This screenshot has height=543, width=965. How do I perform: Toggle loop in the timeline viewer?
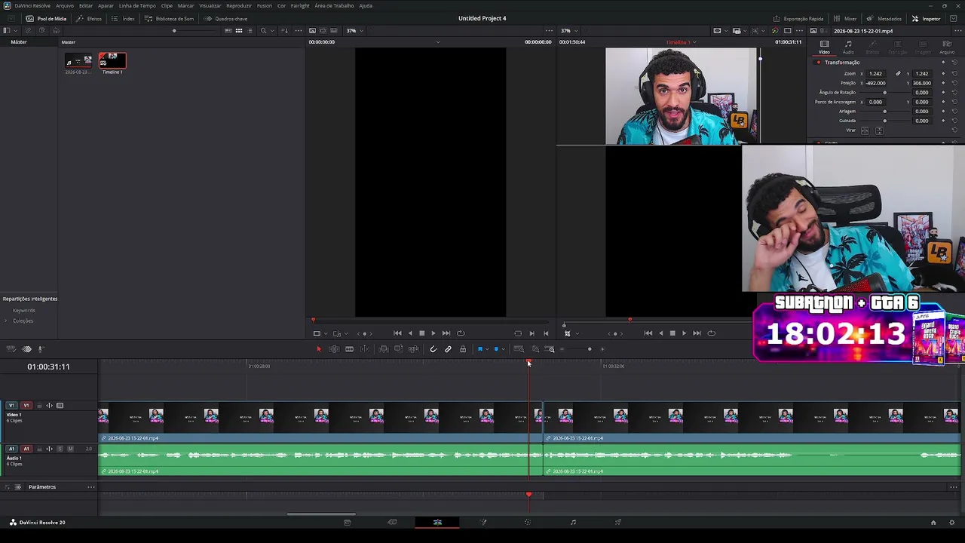point(711,333)
